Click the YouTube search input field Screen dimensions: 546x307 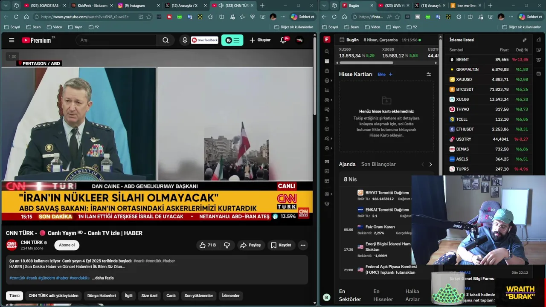tap(117, 40)
